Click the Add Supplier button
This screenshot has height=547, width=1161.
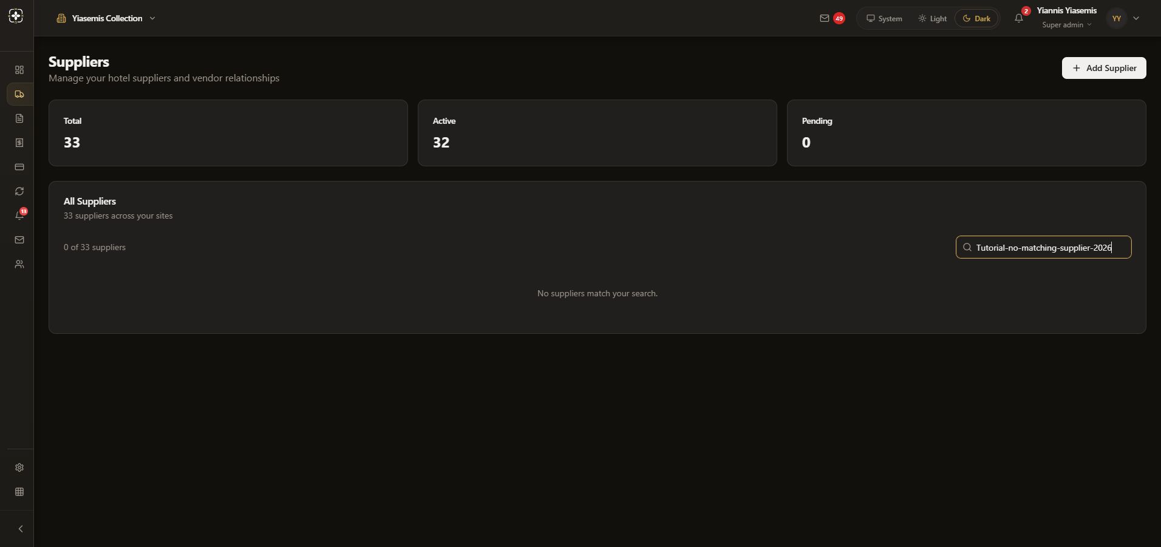[x=1104, y=68]
